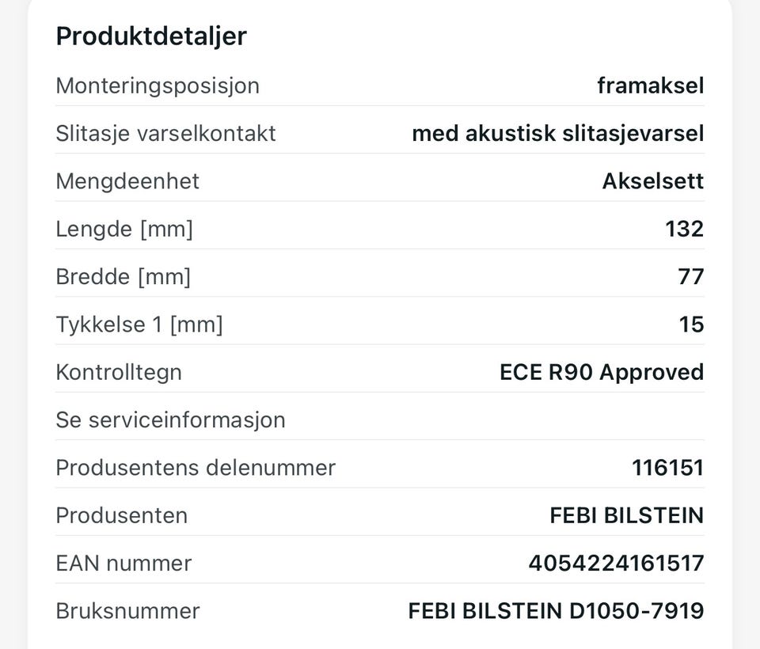Click the ECE R90 Approved value
The height and width of the screenshot is (649, 760).
602,372
